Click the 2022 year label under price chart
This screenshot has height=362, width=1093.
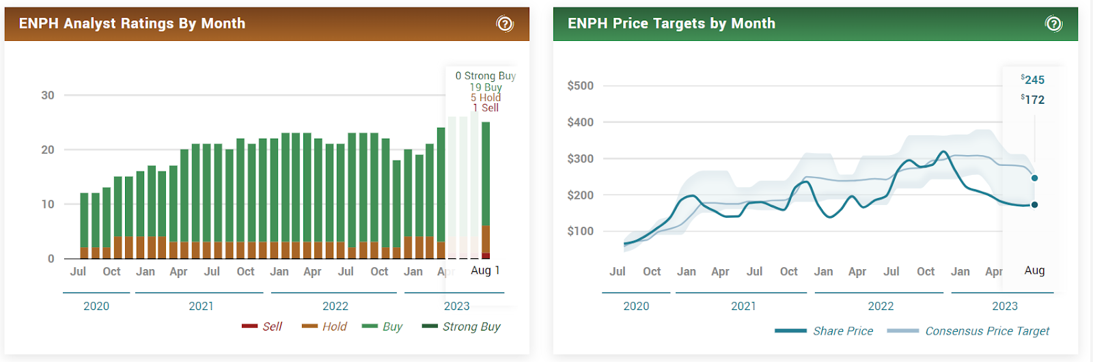point(881,306)
